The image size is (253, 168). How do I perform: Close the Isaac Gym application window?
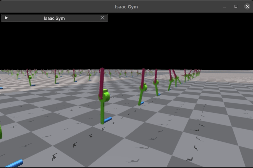(247, 6)
